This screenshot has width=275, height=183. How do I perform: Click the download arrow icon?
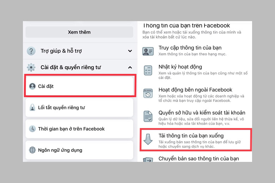(x=148, y=139)
